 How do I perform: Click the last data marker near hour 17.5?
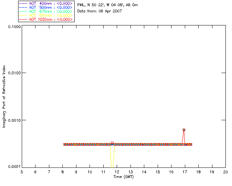[191, 144]
